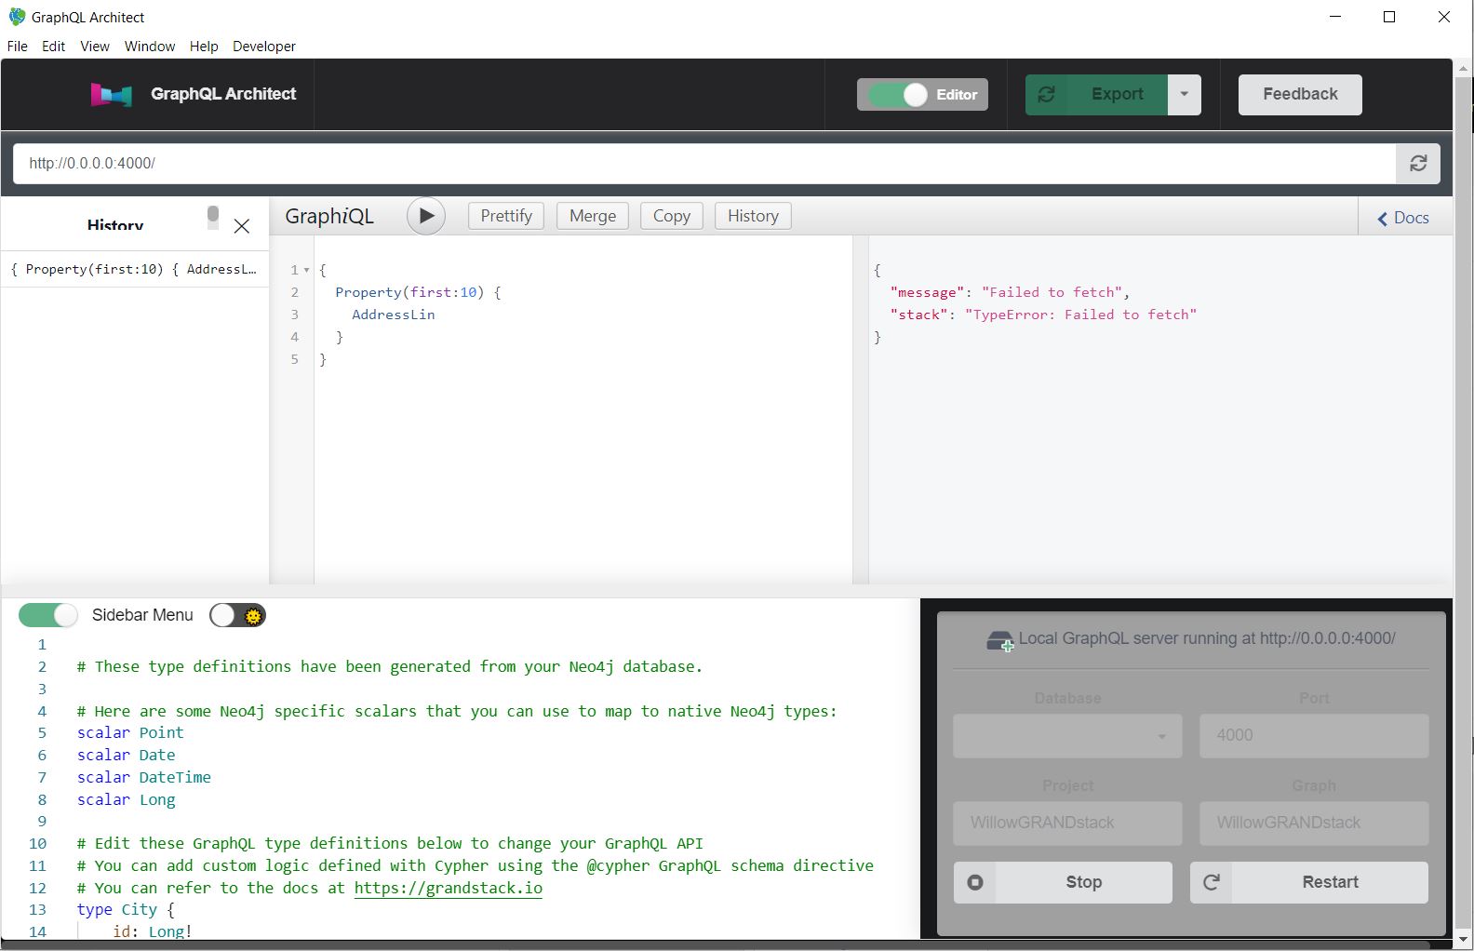The width and height of the screenshot is (1474, 951).
Task: Open the Window menu
Action: pyautogui.click(x=150, y=47)
